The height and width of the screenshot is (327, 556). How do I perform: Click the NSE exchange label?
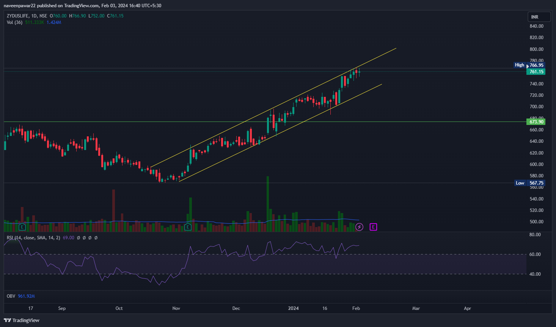[x=43, y=16]
